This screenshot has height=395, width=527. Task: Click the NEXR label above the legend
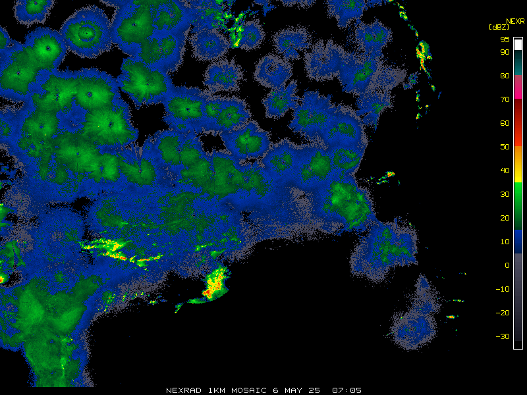point(515,21)
